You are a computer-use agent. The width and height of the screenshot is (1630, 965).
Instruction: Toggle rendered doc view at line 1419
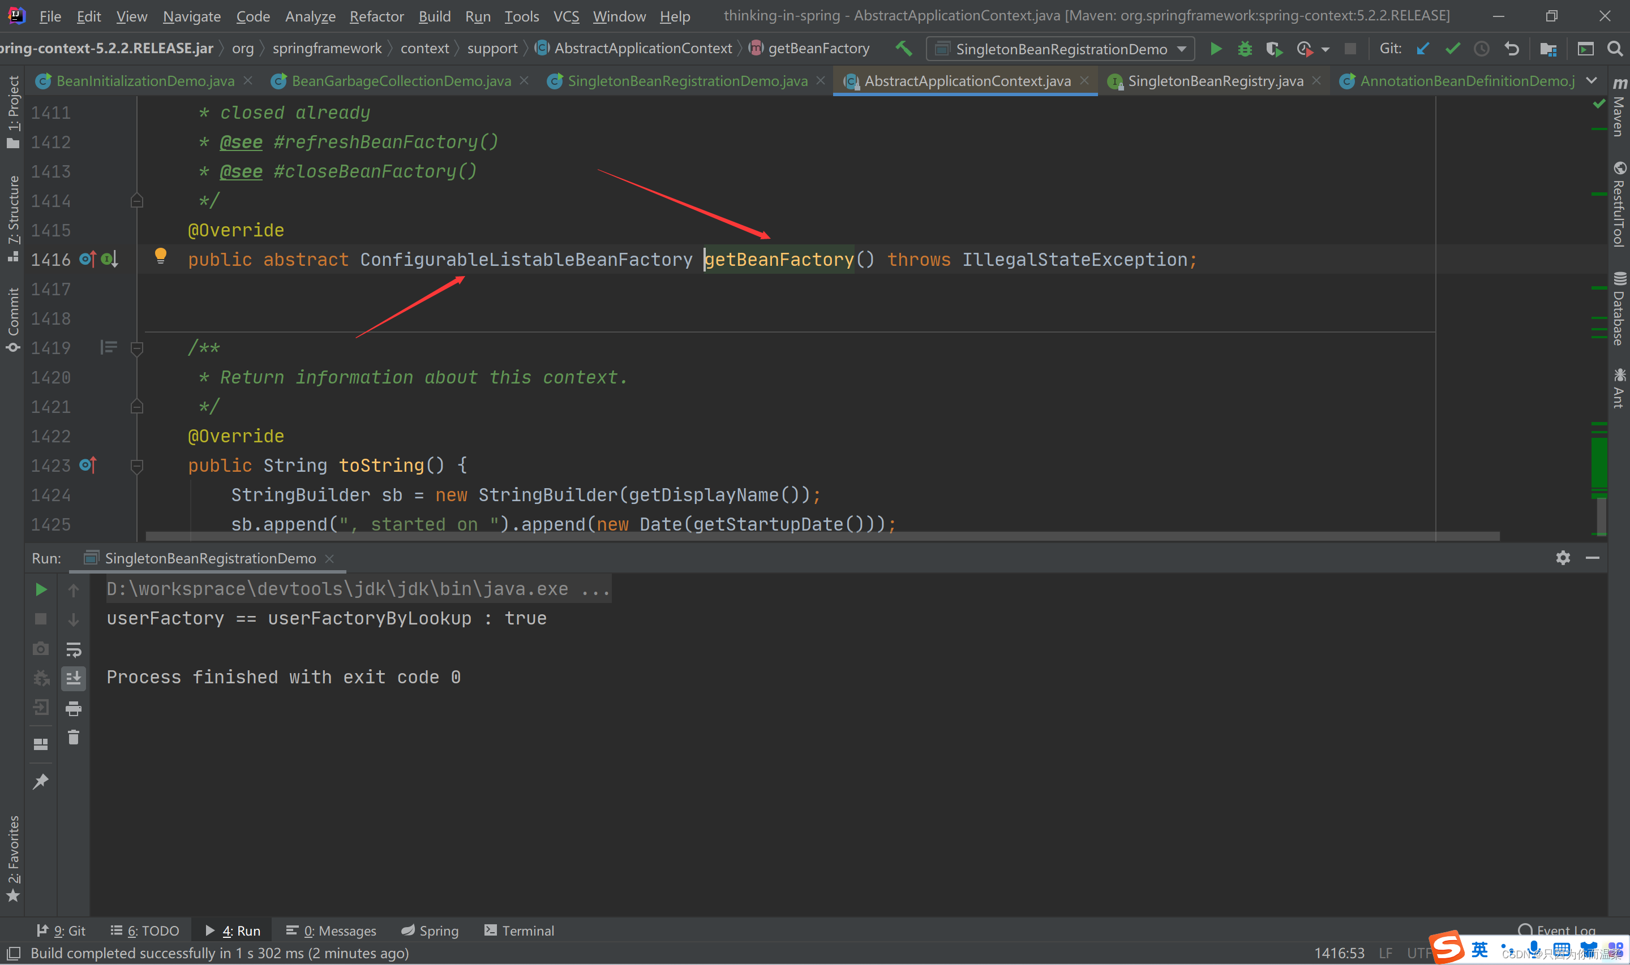[x=109, y=347]
